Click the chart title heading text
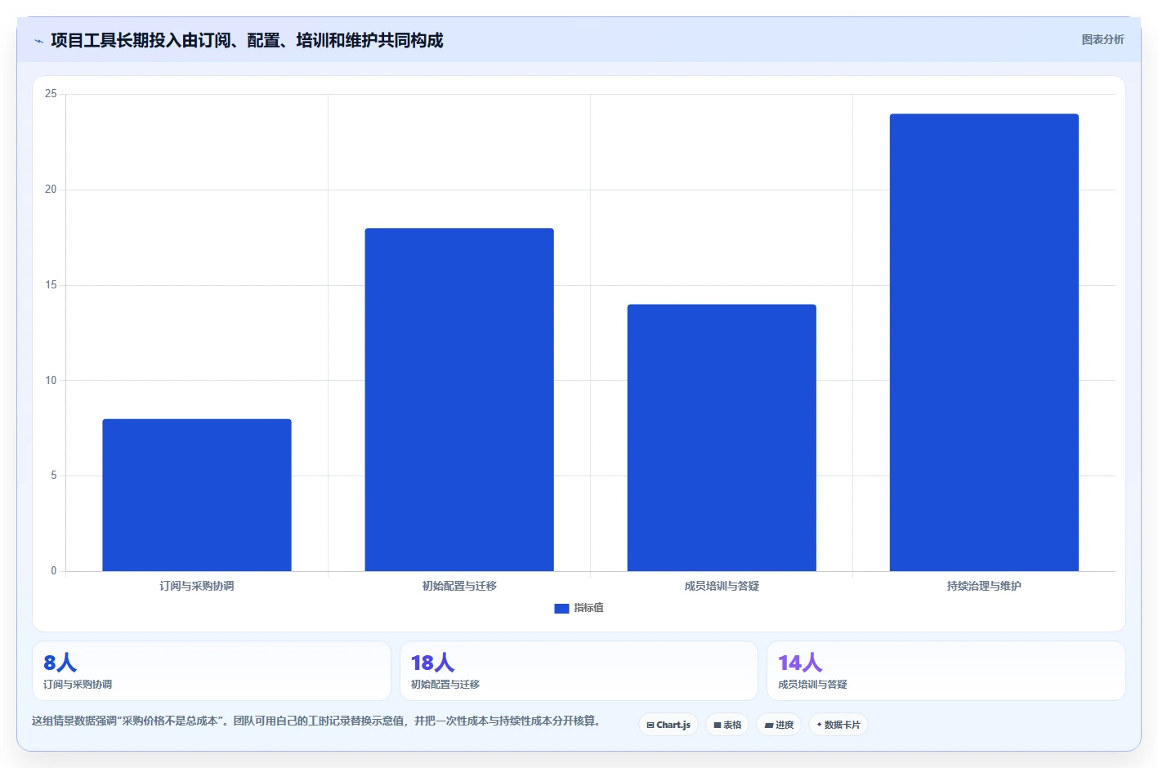Image resolution: width=1158 pixels, height=768 pixels. pos(247,40)
